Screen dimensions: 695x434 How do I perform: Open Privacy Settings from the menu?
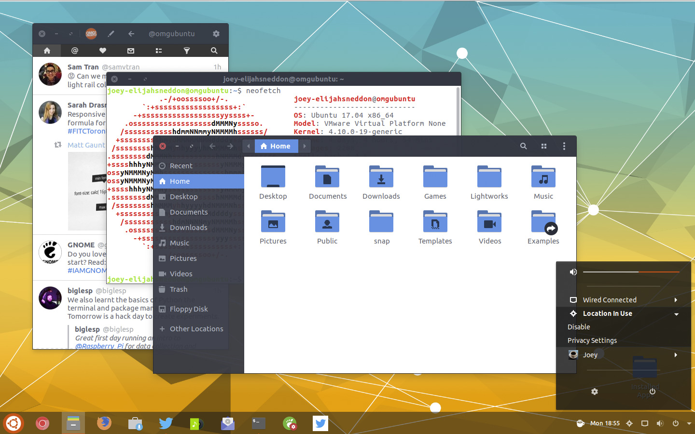592,340
